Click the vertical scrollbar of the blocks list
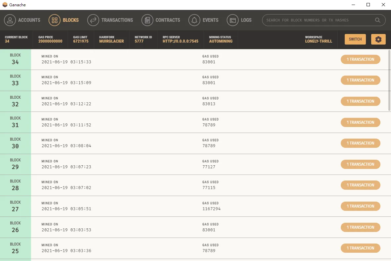This screenshot has height=261, width=391. 389,81
